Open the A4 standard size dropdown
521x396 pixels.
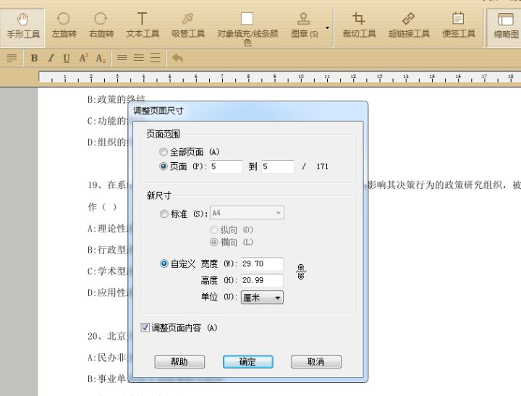coord(247,213)
